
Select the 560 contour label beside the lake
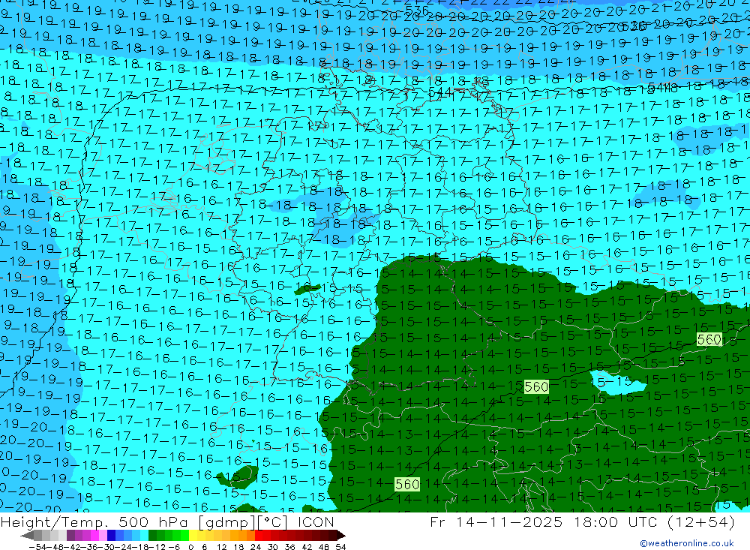[x=537, y=386]
